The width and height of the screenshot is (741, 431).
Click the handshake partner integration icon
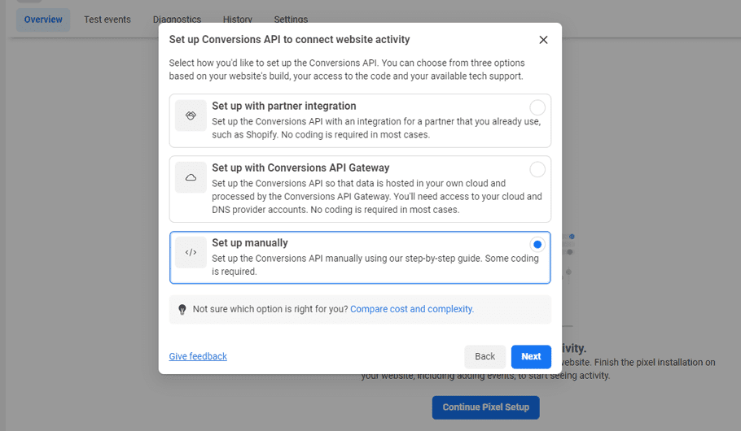(x=191, y=115)
